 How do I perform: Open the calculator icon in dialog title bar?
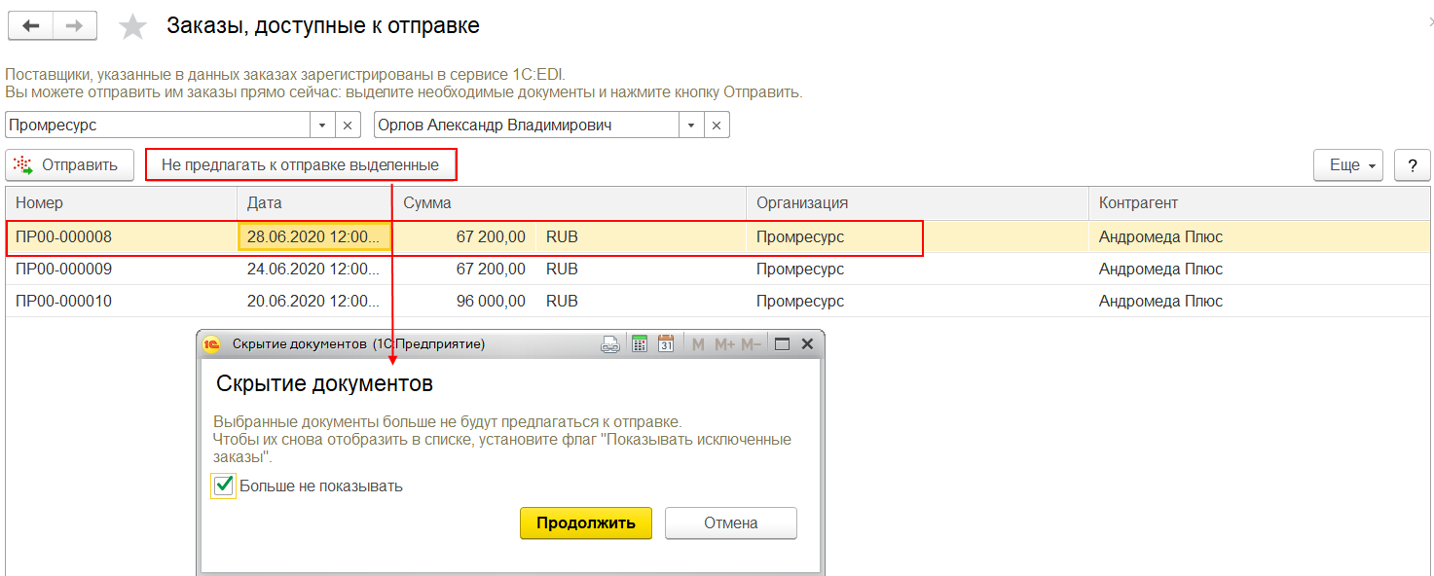[640, 343]
